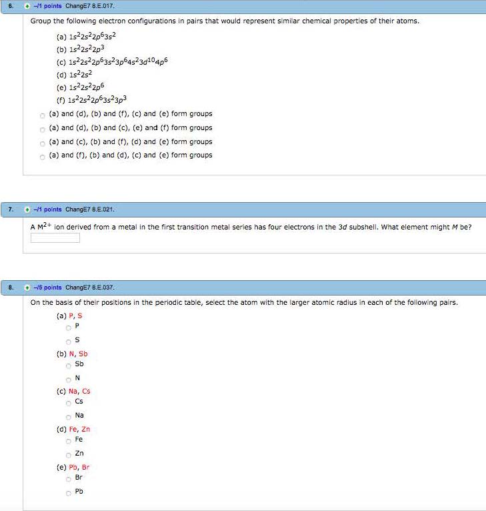
Task: Select Fe radio button in the Fe, Zn pair
Action: tap(68, 441)
